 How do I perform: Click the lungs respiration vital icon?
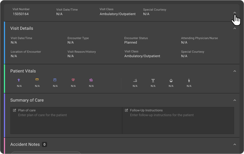[91, 81]
